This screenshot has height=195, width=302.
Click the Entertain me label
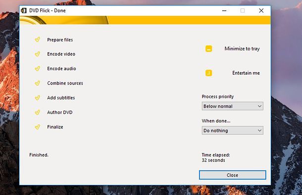(x=246, y=73)
